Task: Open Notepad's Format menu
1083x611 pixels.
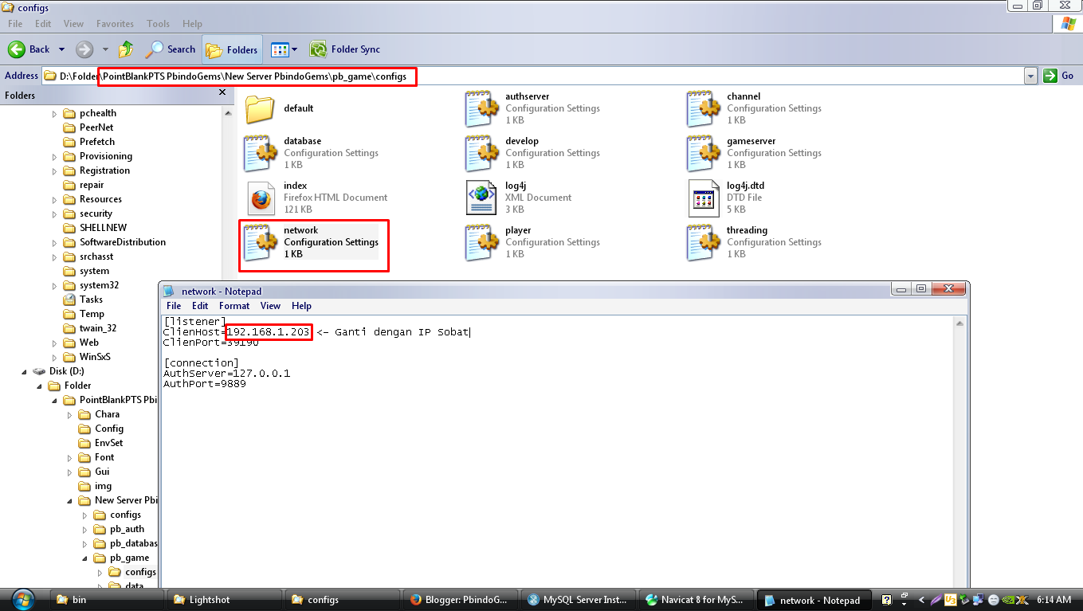Action: pos(234,306)
